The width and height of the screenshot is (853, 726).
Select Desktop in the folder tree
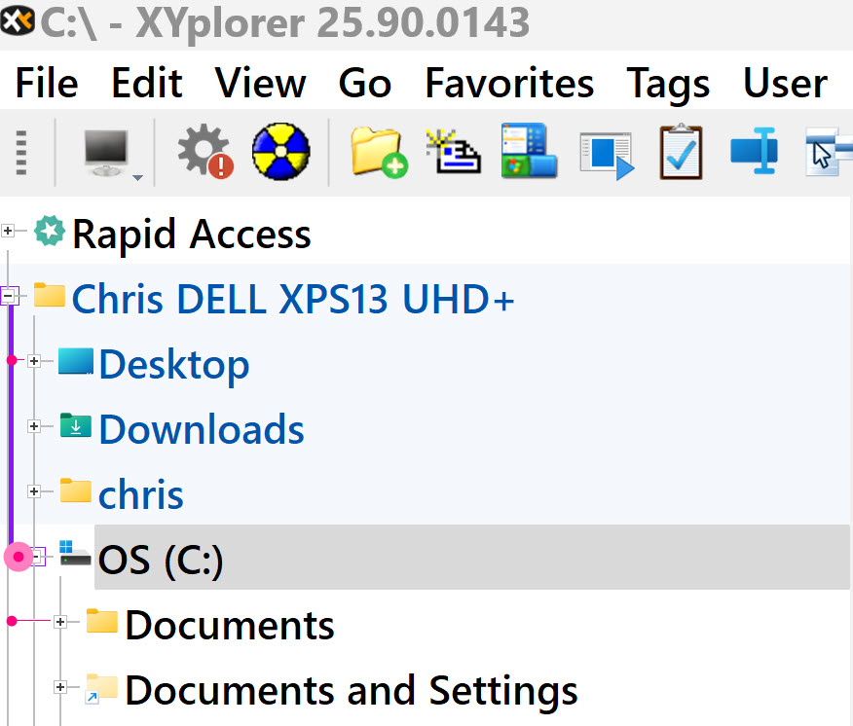[x=174, y=366]
